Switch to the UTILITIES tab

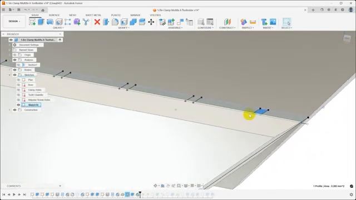coord(155,15)
